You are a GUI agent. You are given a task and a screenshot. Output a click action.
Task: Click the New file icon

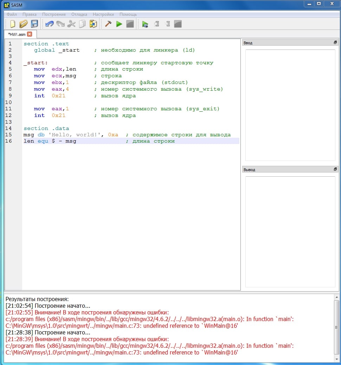[x=13, y=24]
